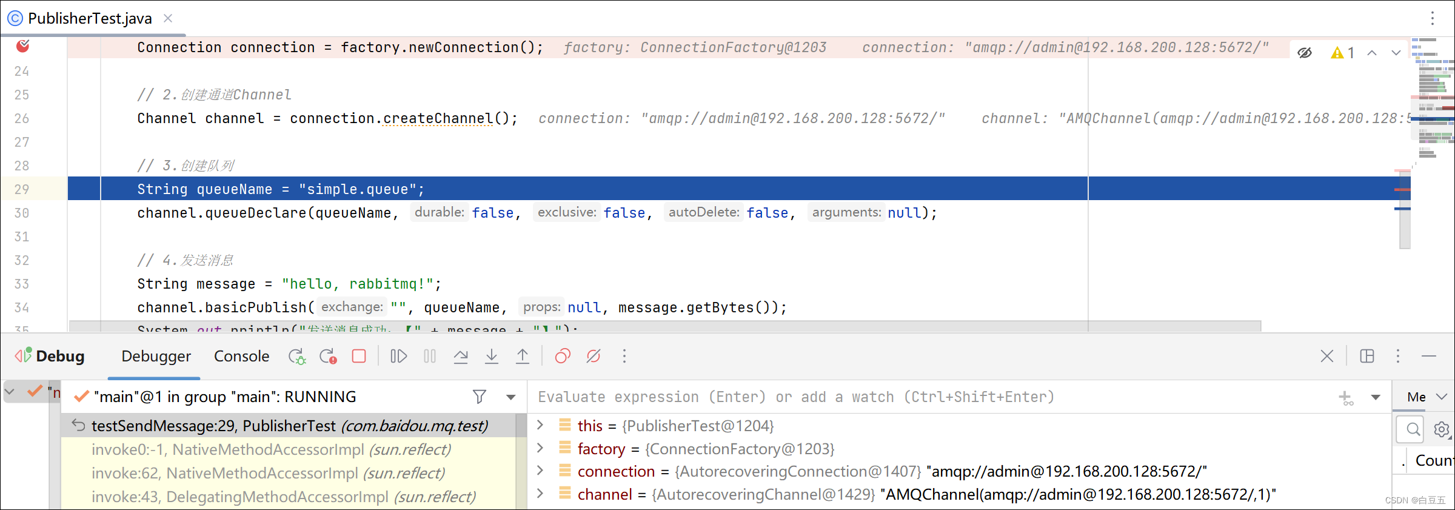Open the editor tabs more-options menu
The width and height of the screenshot is (1455, 510).
pos(1433,18)
